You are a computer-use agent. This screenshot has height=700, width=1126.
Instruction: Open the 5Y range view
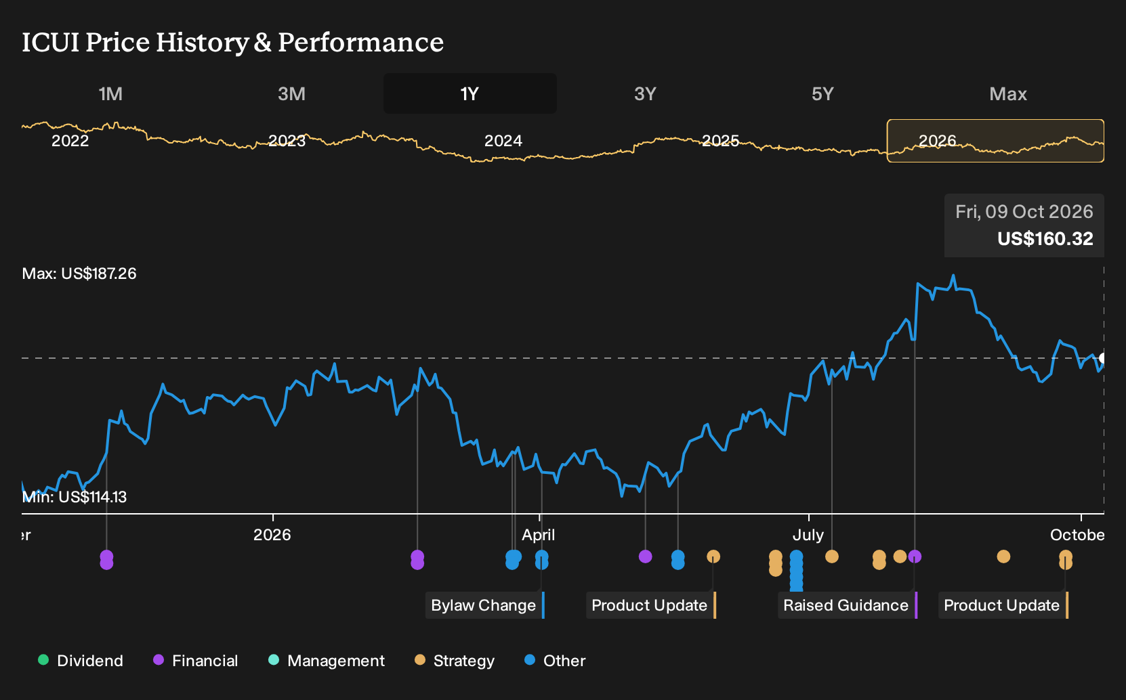pyautogui.click(x=822, y=93)
